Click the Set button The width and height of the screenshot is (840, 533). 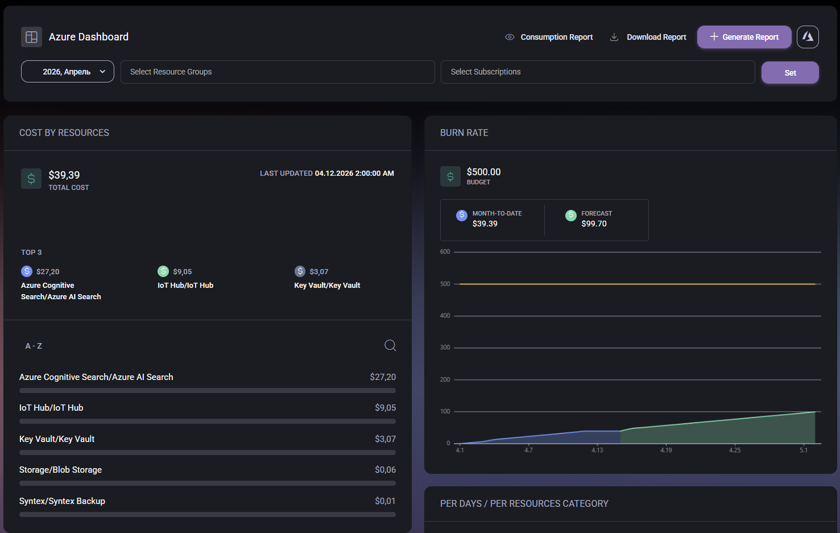pos(790,72)
